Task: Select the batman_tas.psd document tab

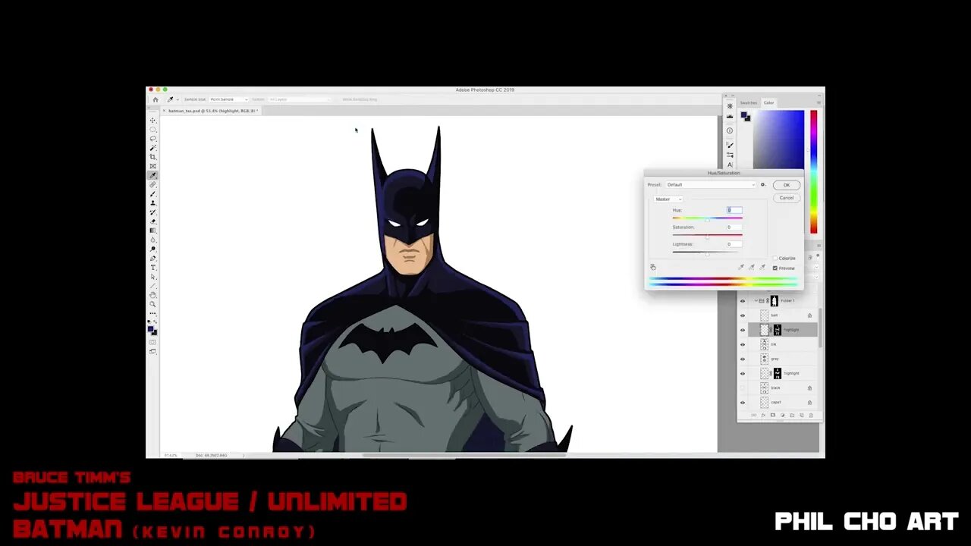Action: (x=212, y=111)
